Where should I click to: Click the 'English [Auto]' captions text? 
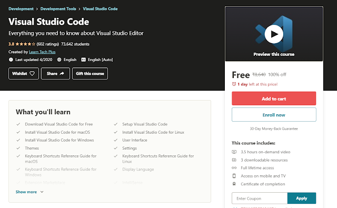tap(100, 60)
